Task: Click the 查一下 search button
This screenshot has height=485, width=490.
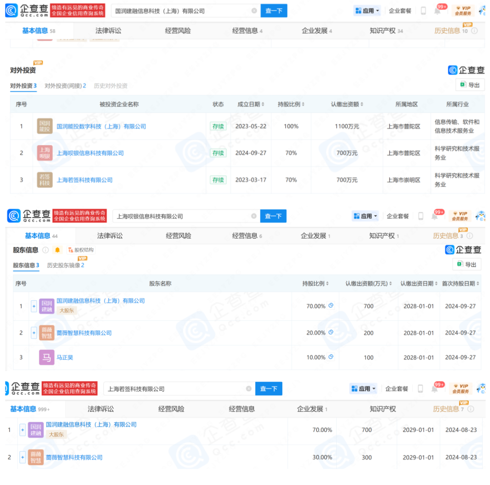Action: (x=274, y=10)
